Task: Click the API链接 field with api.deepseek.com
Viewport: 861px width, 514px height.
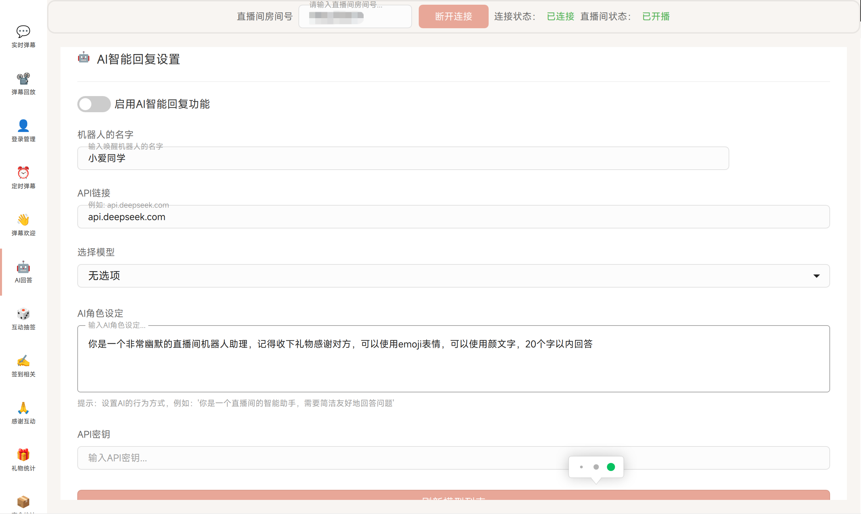Action: (x=453, y=217)
